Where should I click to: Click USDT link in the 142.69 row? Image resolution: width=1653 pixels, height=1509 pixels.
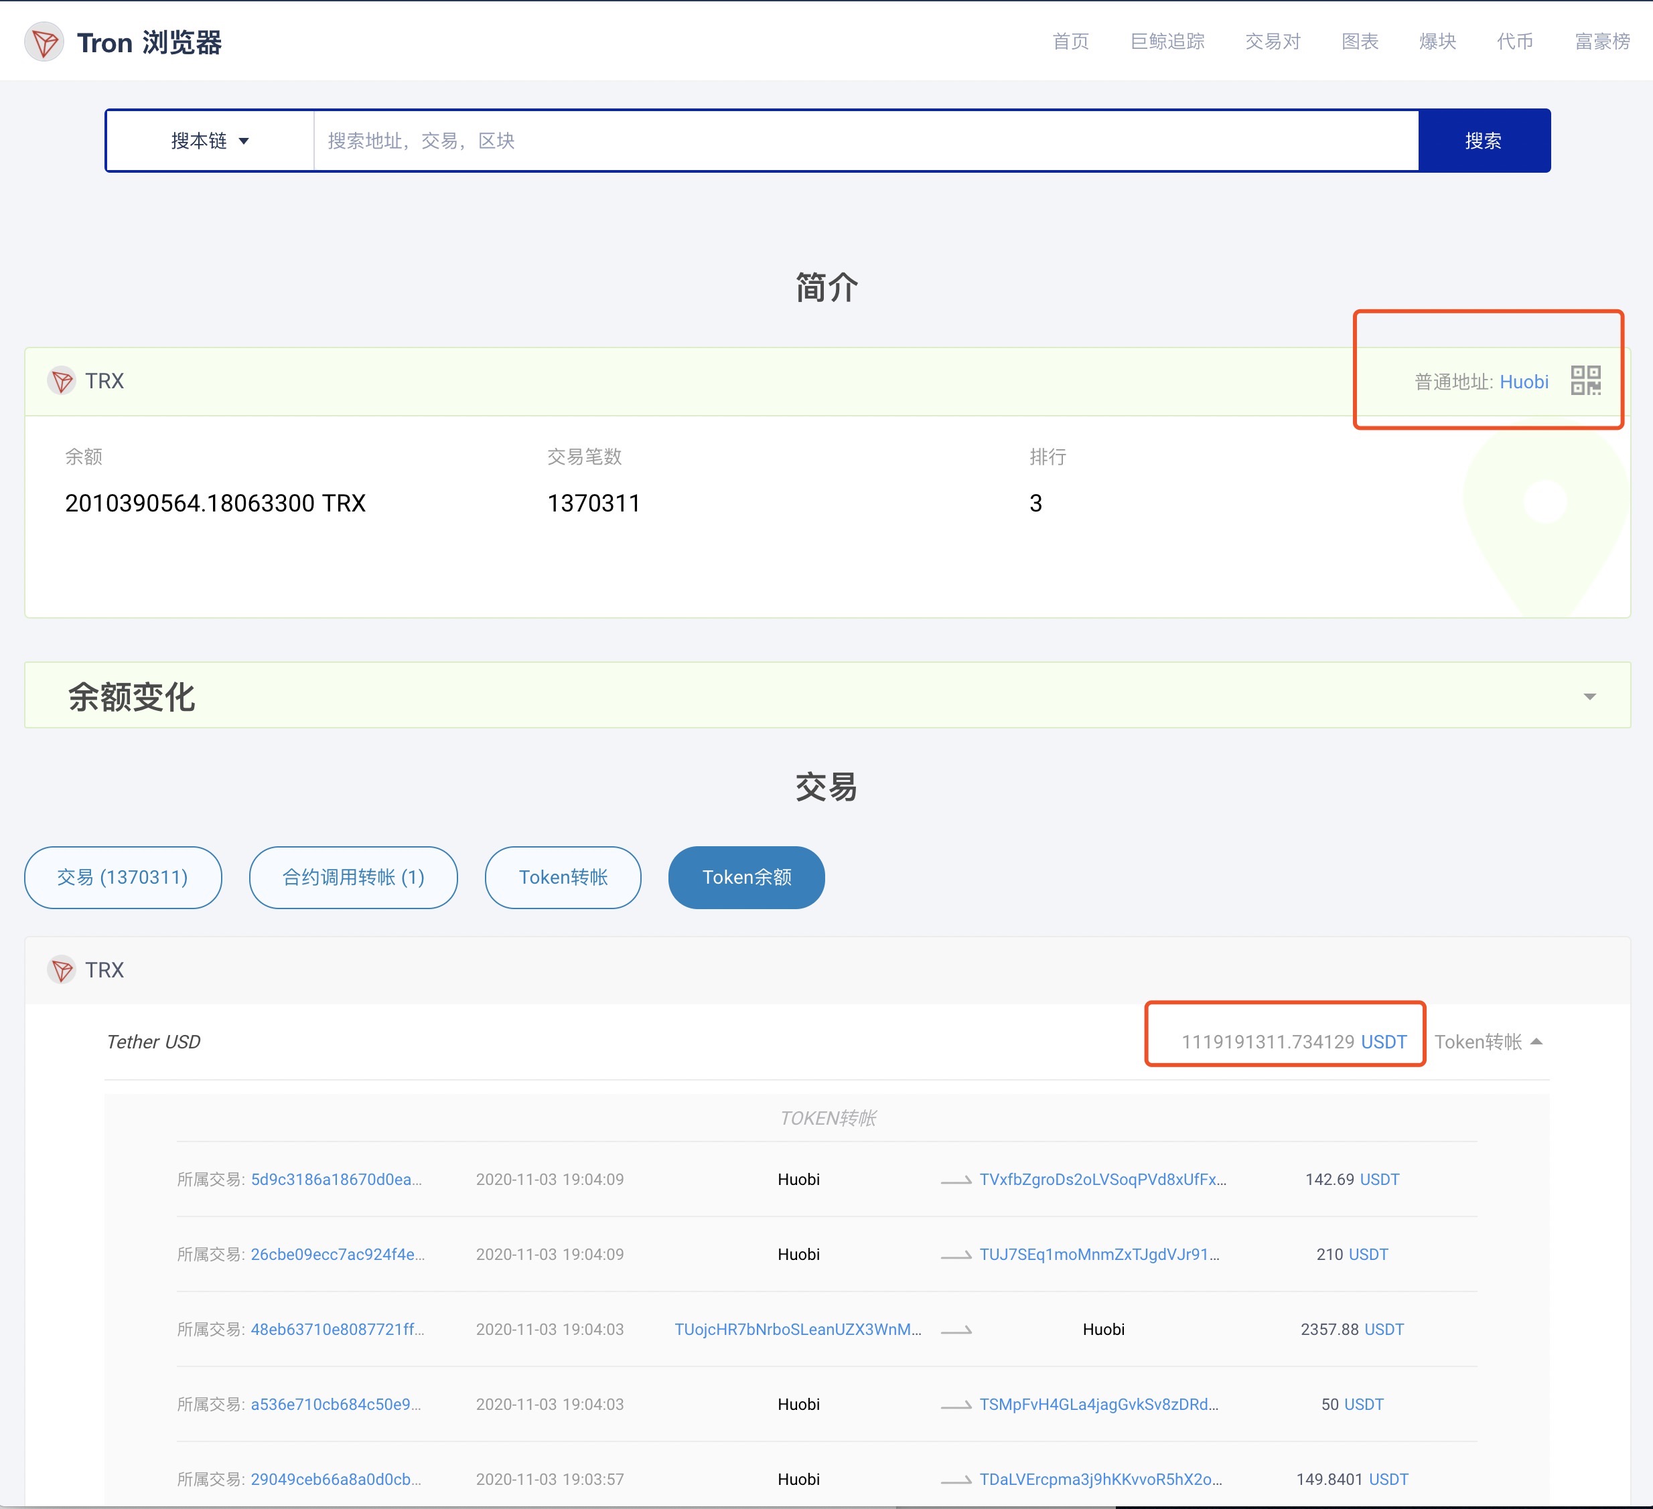click(x=1380, y=1180)
